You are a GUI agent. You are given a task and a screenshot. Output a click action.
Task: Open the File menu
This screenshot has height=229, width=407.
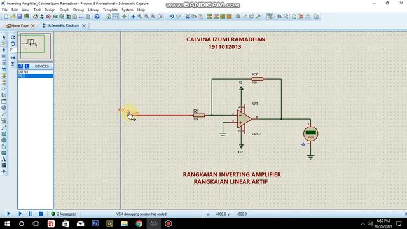4,10
